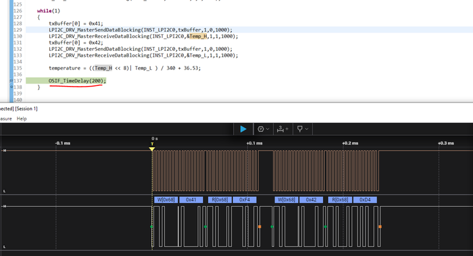The height and width of the screenshot is (256, 473).
Task: Select R[0x68] bubble preceding 0xF4
Action: click(220, 200)
